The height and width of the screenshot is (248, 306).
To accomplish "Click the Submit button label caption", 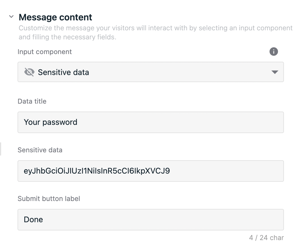I will click(49, 198).
